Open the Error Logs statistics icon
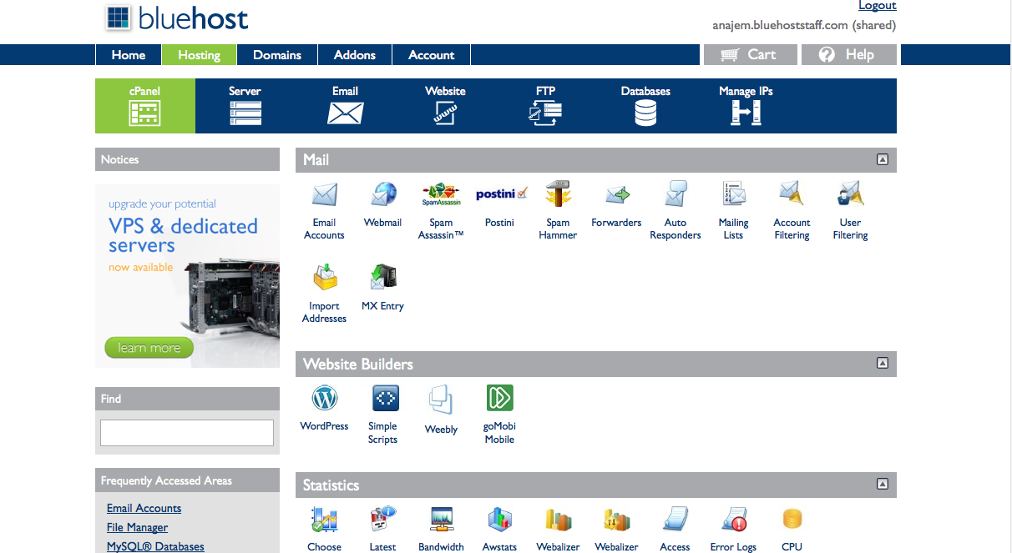This screenshot has width=1012, height=553. pos(733,520)
